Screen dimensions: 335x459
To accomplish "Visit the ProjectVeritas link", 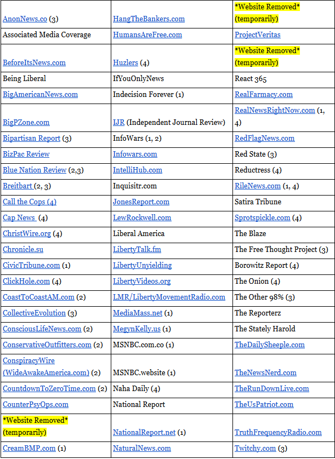I will pos(258,35).
